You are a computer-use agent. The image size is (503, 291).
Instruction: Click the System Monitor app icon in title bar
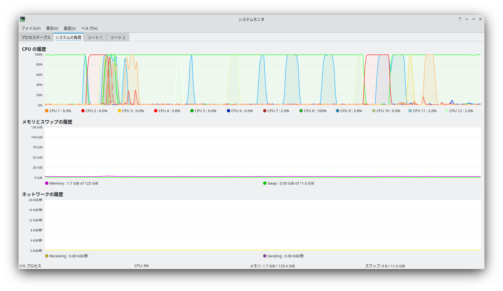(23, 19)
